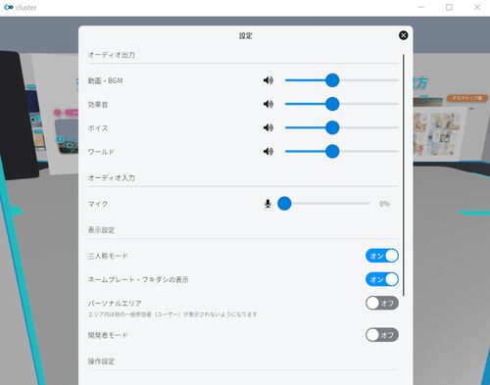This screenshot has width=490, height=385.
Task: Disable ネームプレート・フキダシの表示 toggle
Action: click(x=382, y=279)
